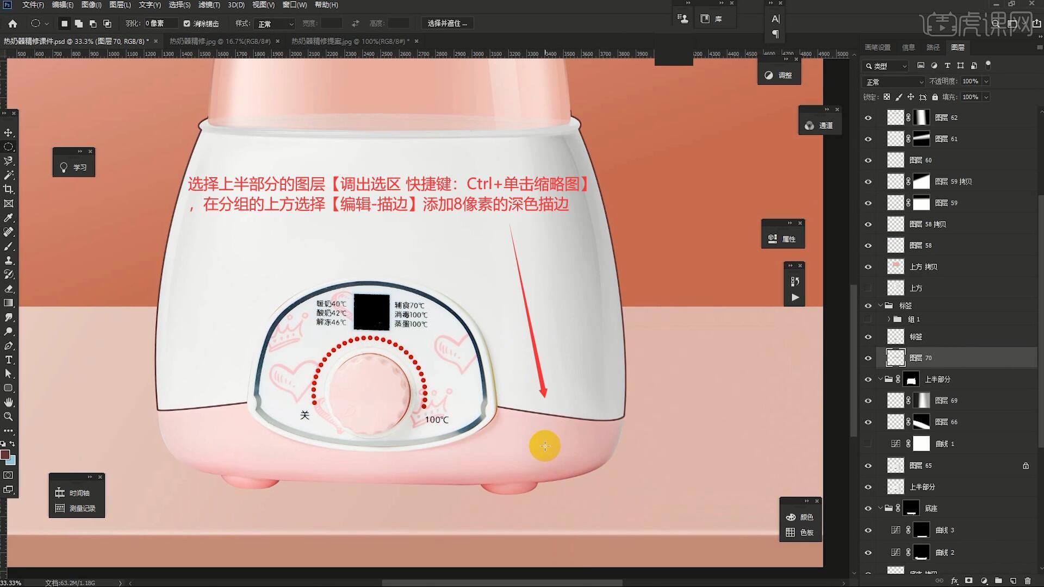Select the Move tool
Image resolution: width=1044 pixels, height=587 pixels.
point(9,133)
